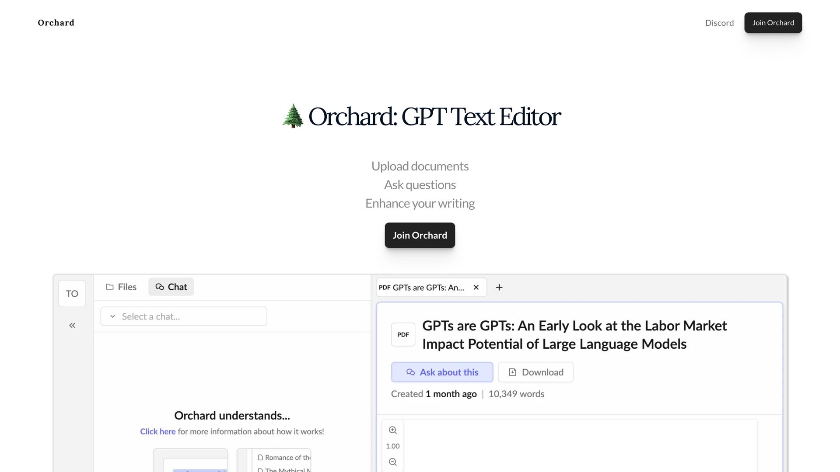Click the plus icon to add tab
Viewport: 840px width, 472px height.
coord(499,287)
